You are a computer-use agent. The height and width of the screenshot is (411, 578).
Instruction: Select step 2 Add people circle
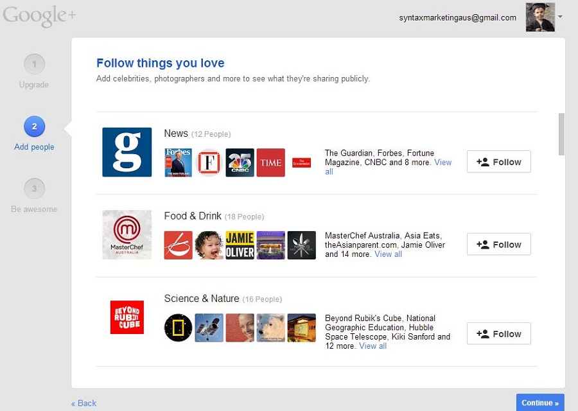(34, 127)
